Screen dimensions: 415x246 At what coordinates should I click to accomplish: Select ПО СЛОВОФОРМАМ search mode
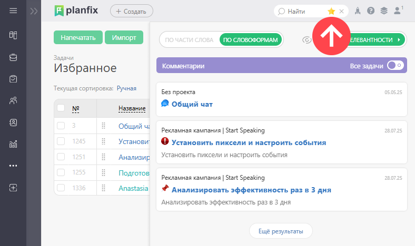(x=250, y=40)
